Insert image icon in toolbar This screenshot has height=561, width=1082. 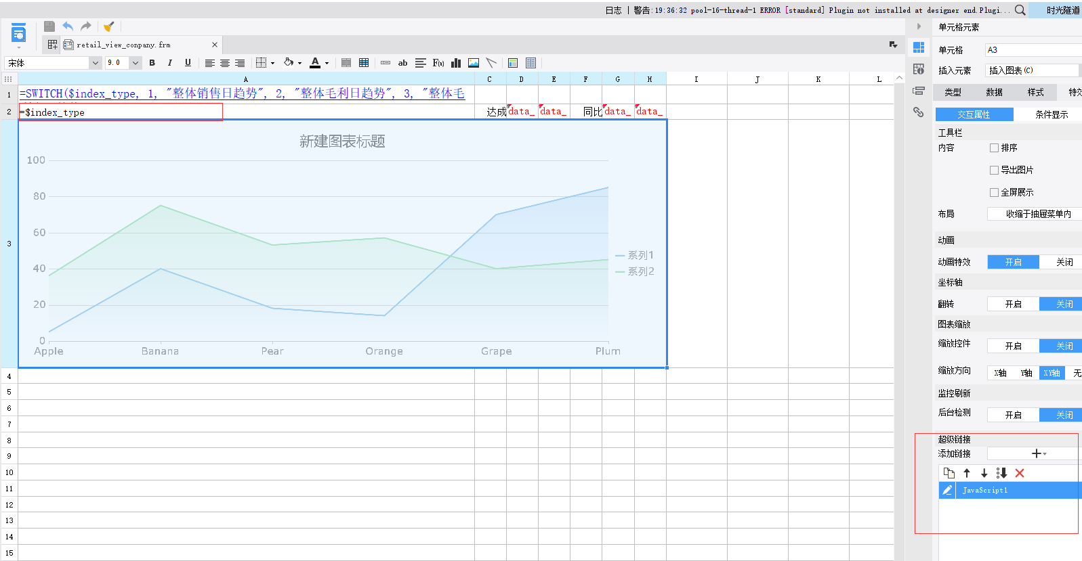[x=474, y=63]
